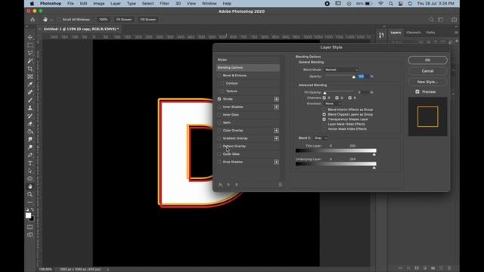The image size is (484, 272).
Task: Select the Blending Options styles entry
Action: 248,67
